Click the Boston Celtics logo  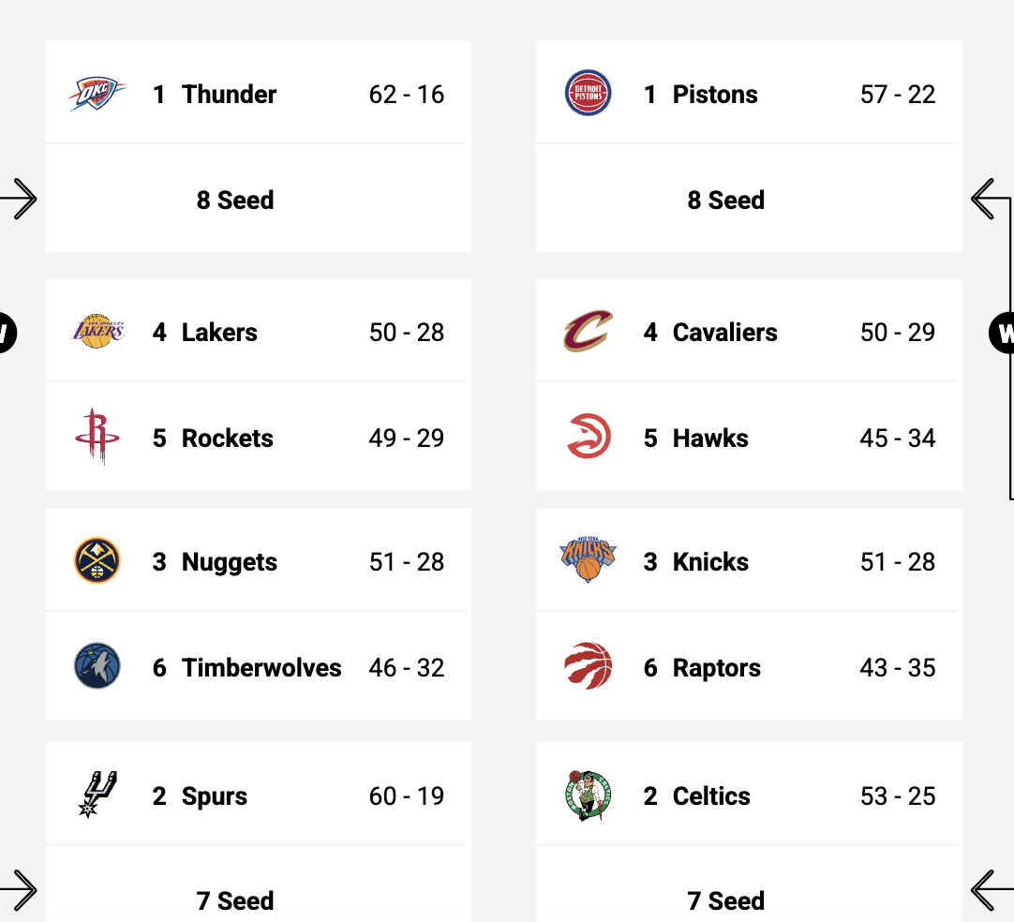click(x=588, y=796)
